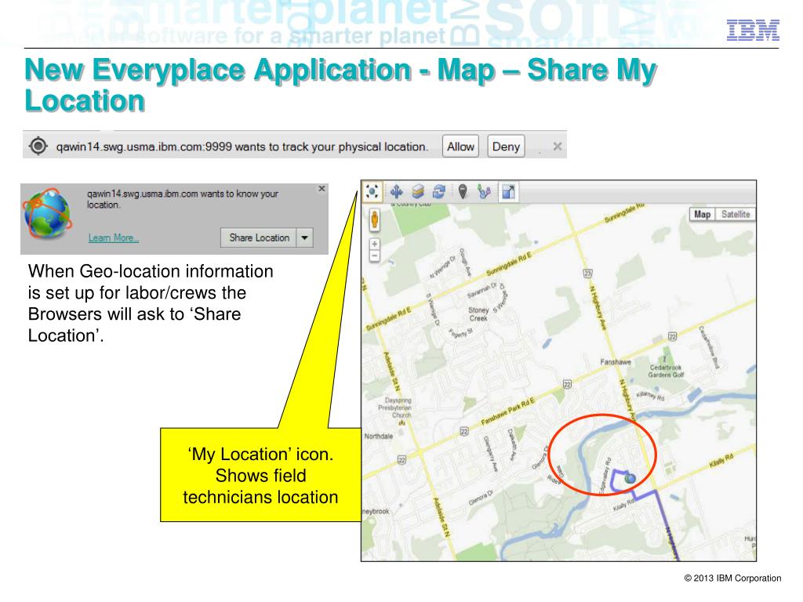Click the refresh map icon
Image resolution: width=803 pixels, height=602 pixels.
439,192
